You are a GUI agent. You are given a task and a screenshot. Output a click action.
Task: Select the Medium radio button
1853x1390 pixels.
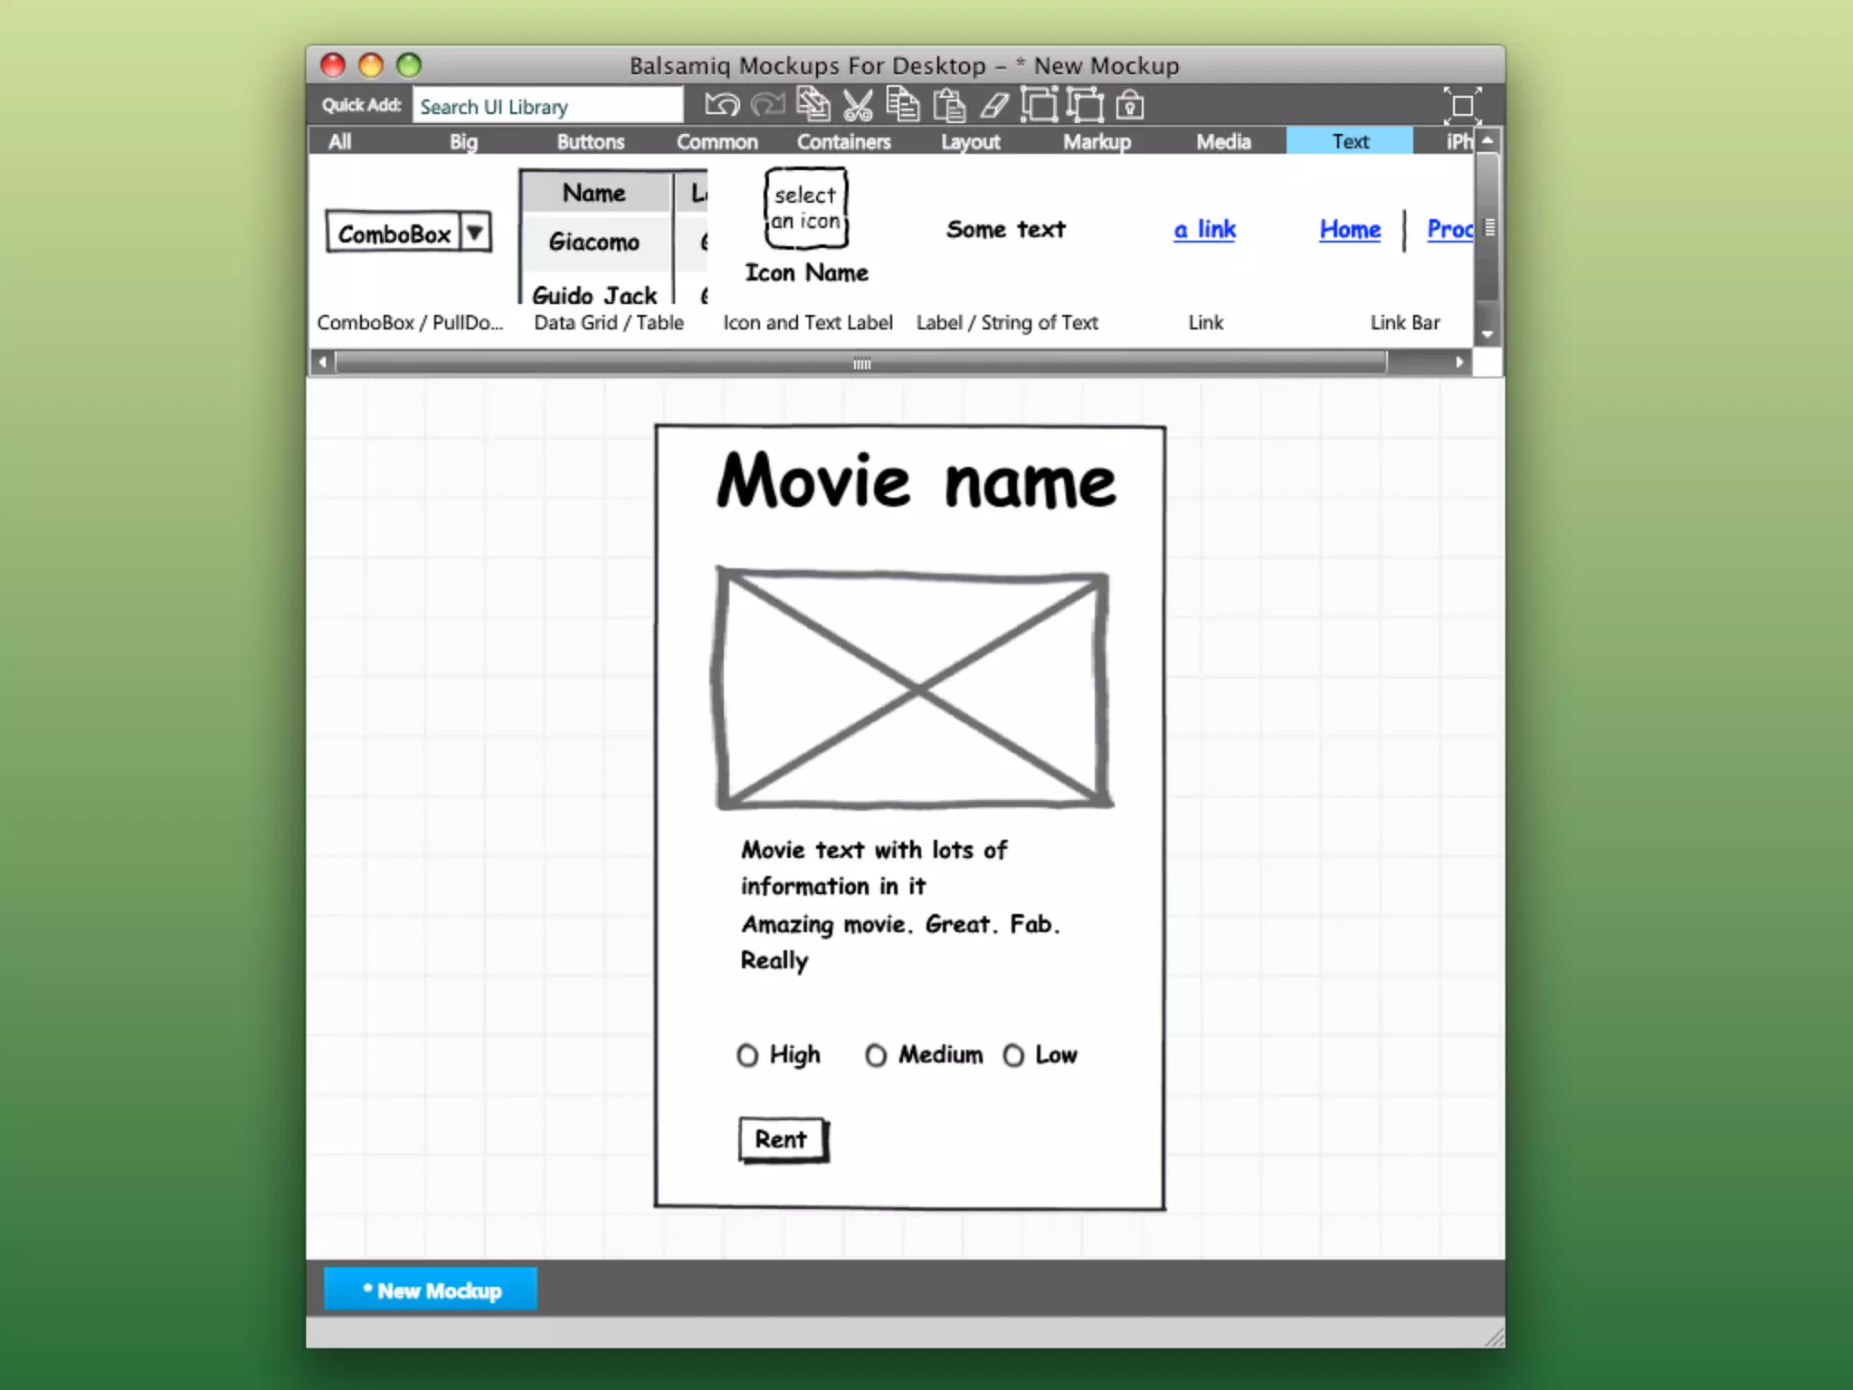pyautogui.click(x=876, y=1055)
